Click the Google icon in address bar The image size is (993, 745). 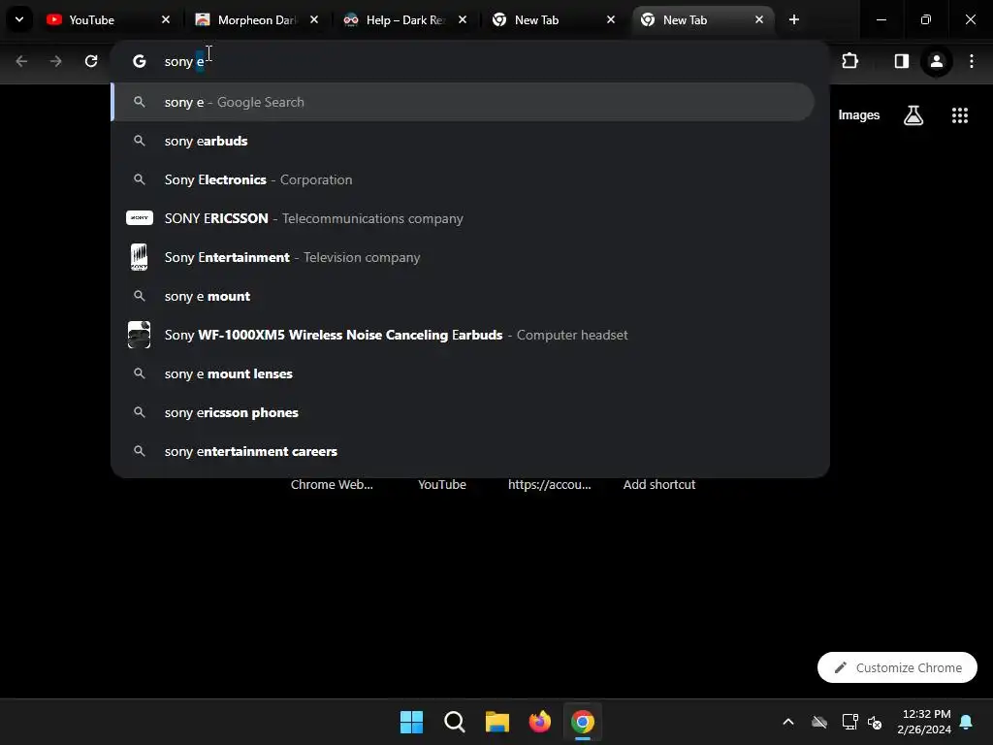point(140,61)
